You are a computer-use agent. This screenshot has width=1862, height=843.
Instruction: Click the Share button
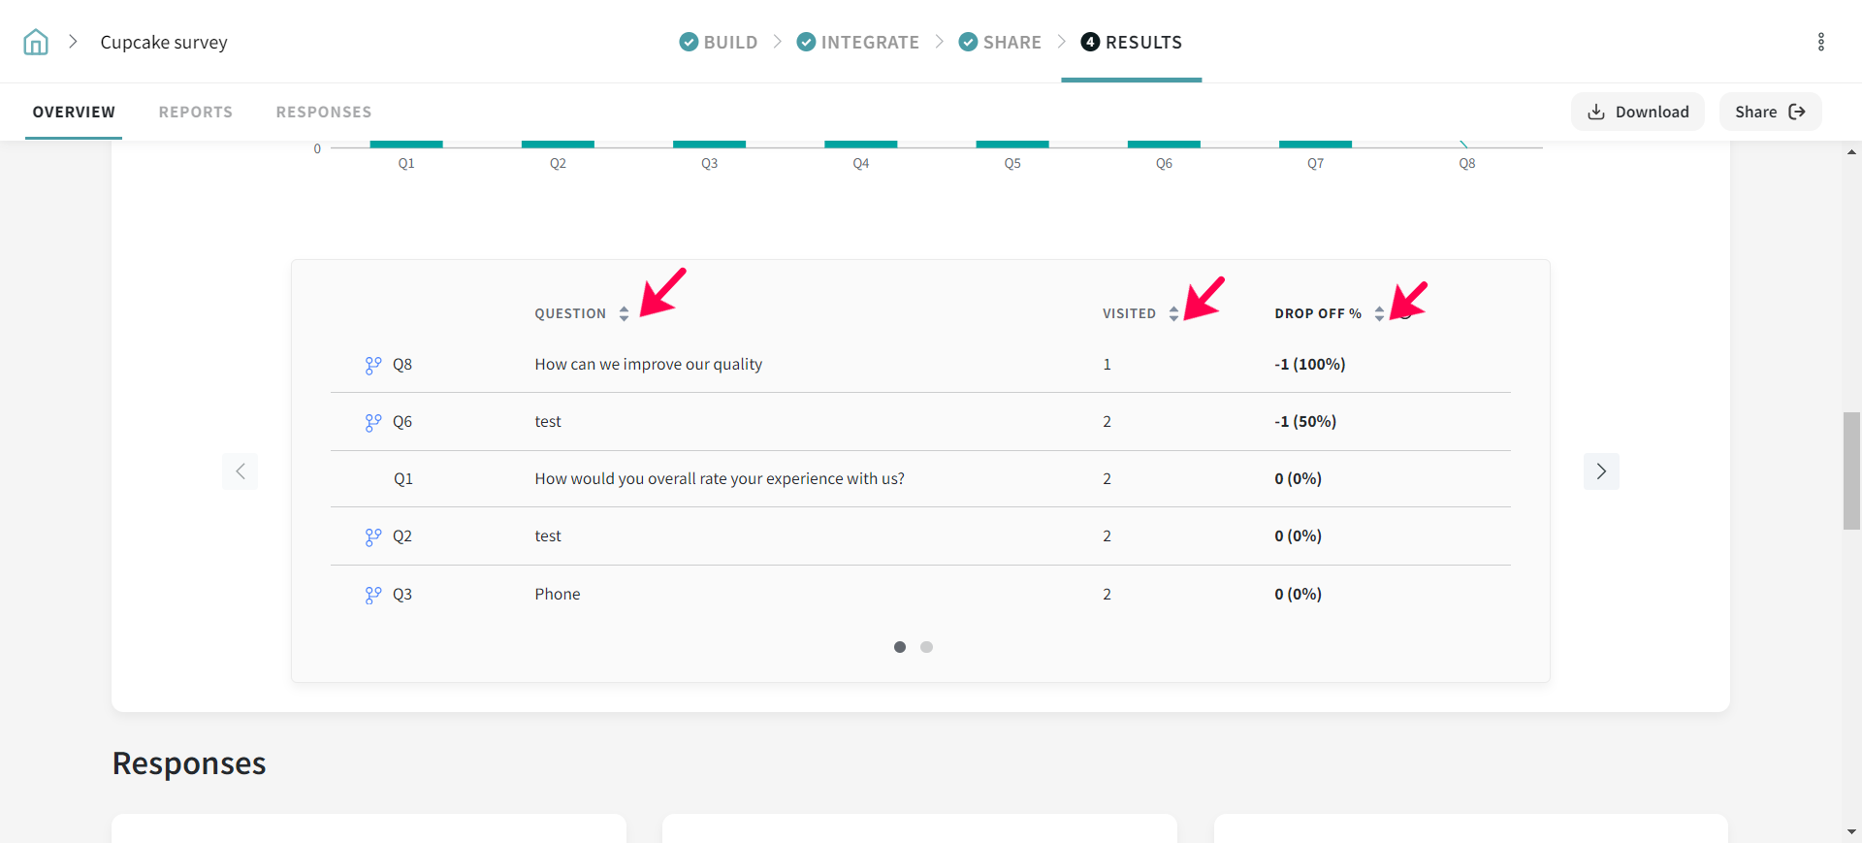point(1770,112)
